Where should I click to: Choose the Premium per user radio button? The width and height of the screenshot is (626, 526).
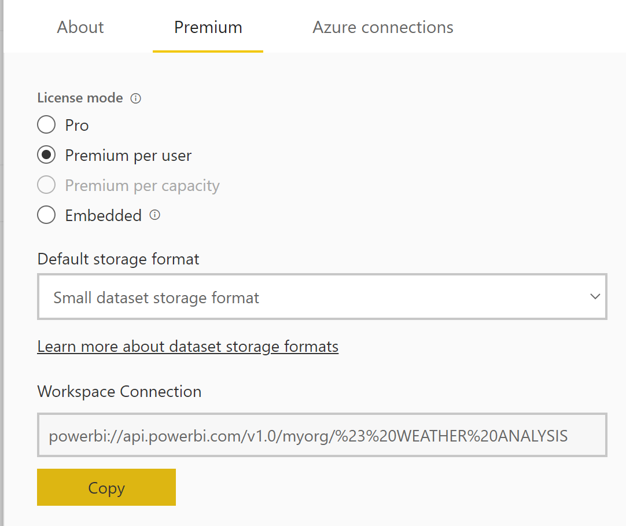coord(46,155)
